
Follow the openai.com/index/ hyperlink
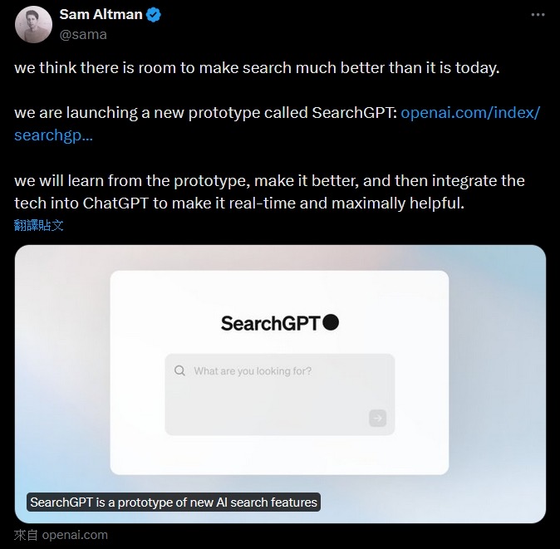point(469,113)
